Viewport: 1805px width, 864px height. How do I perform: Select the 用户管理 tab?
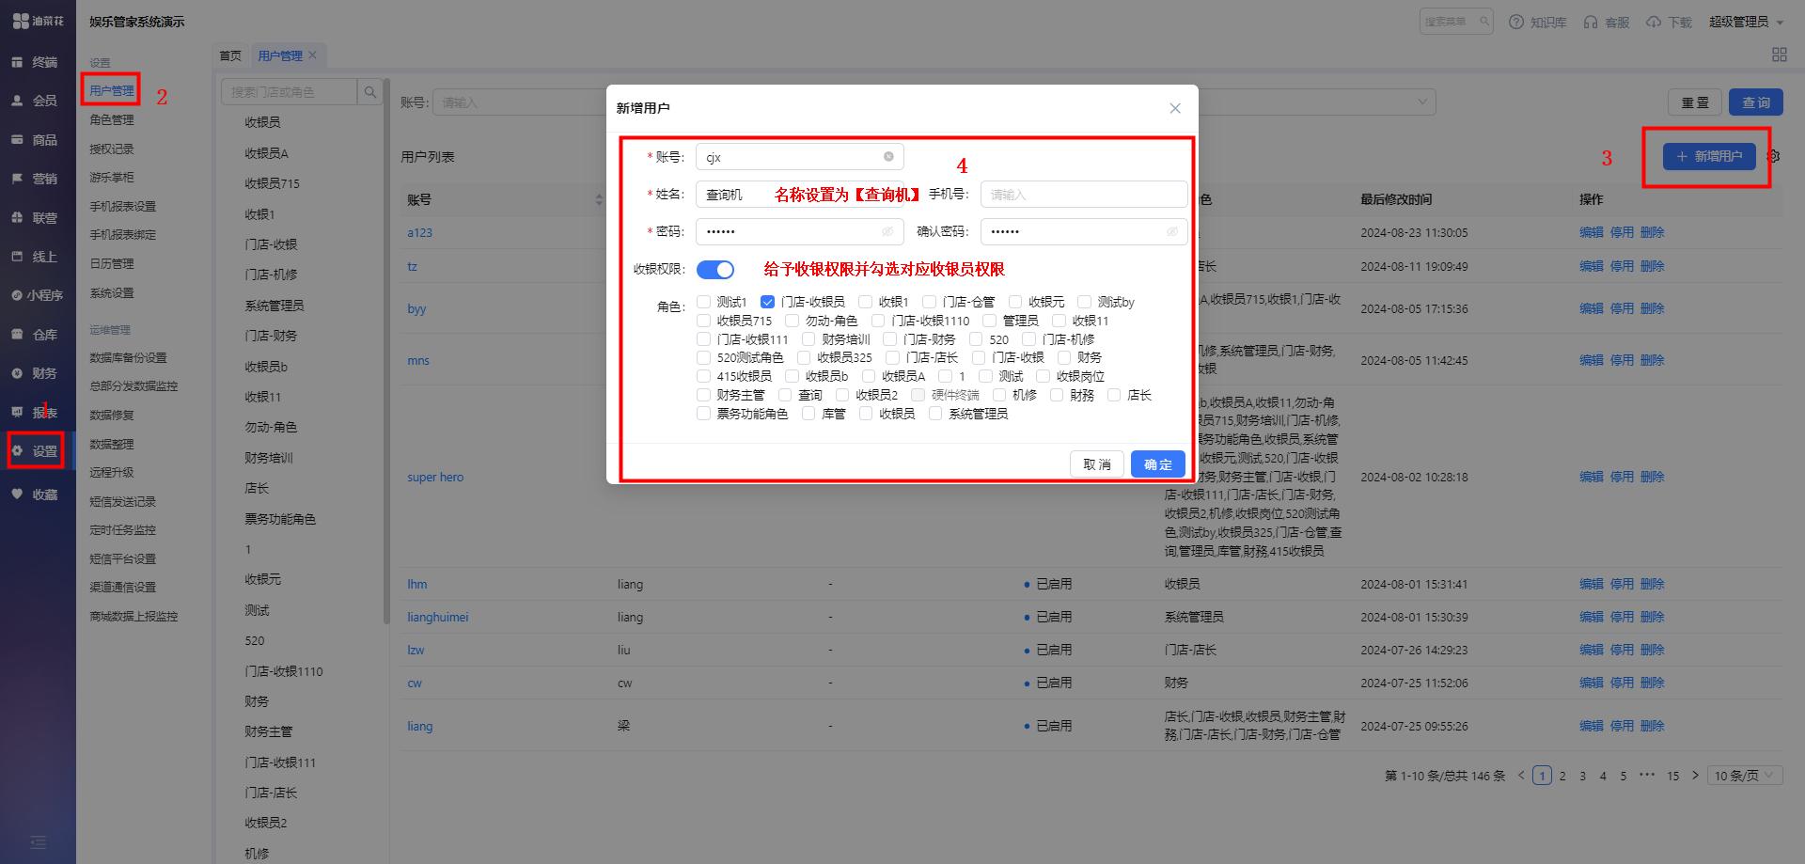(280, 55)
